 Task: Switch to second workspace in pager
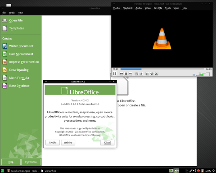(x=176, y=171)
